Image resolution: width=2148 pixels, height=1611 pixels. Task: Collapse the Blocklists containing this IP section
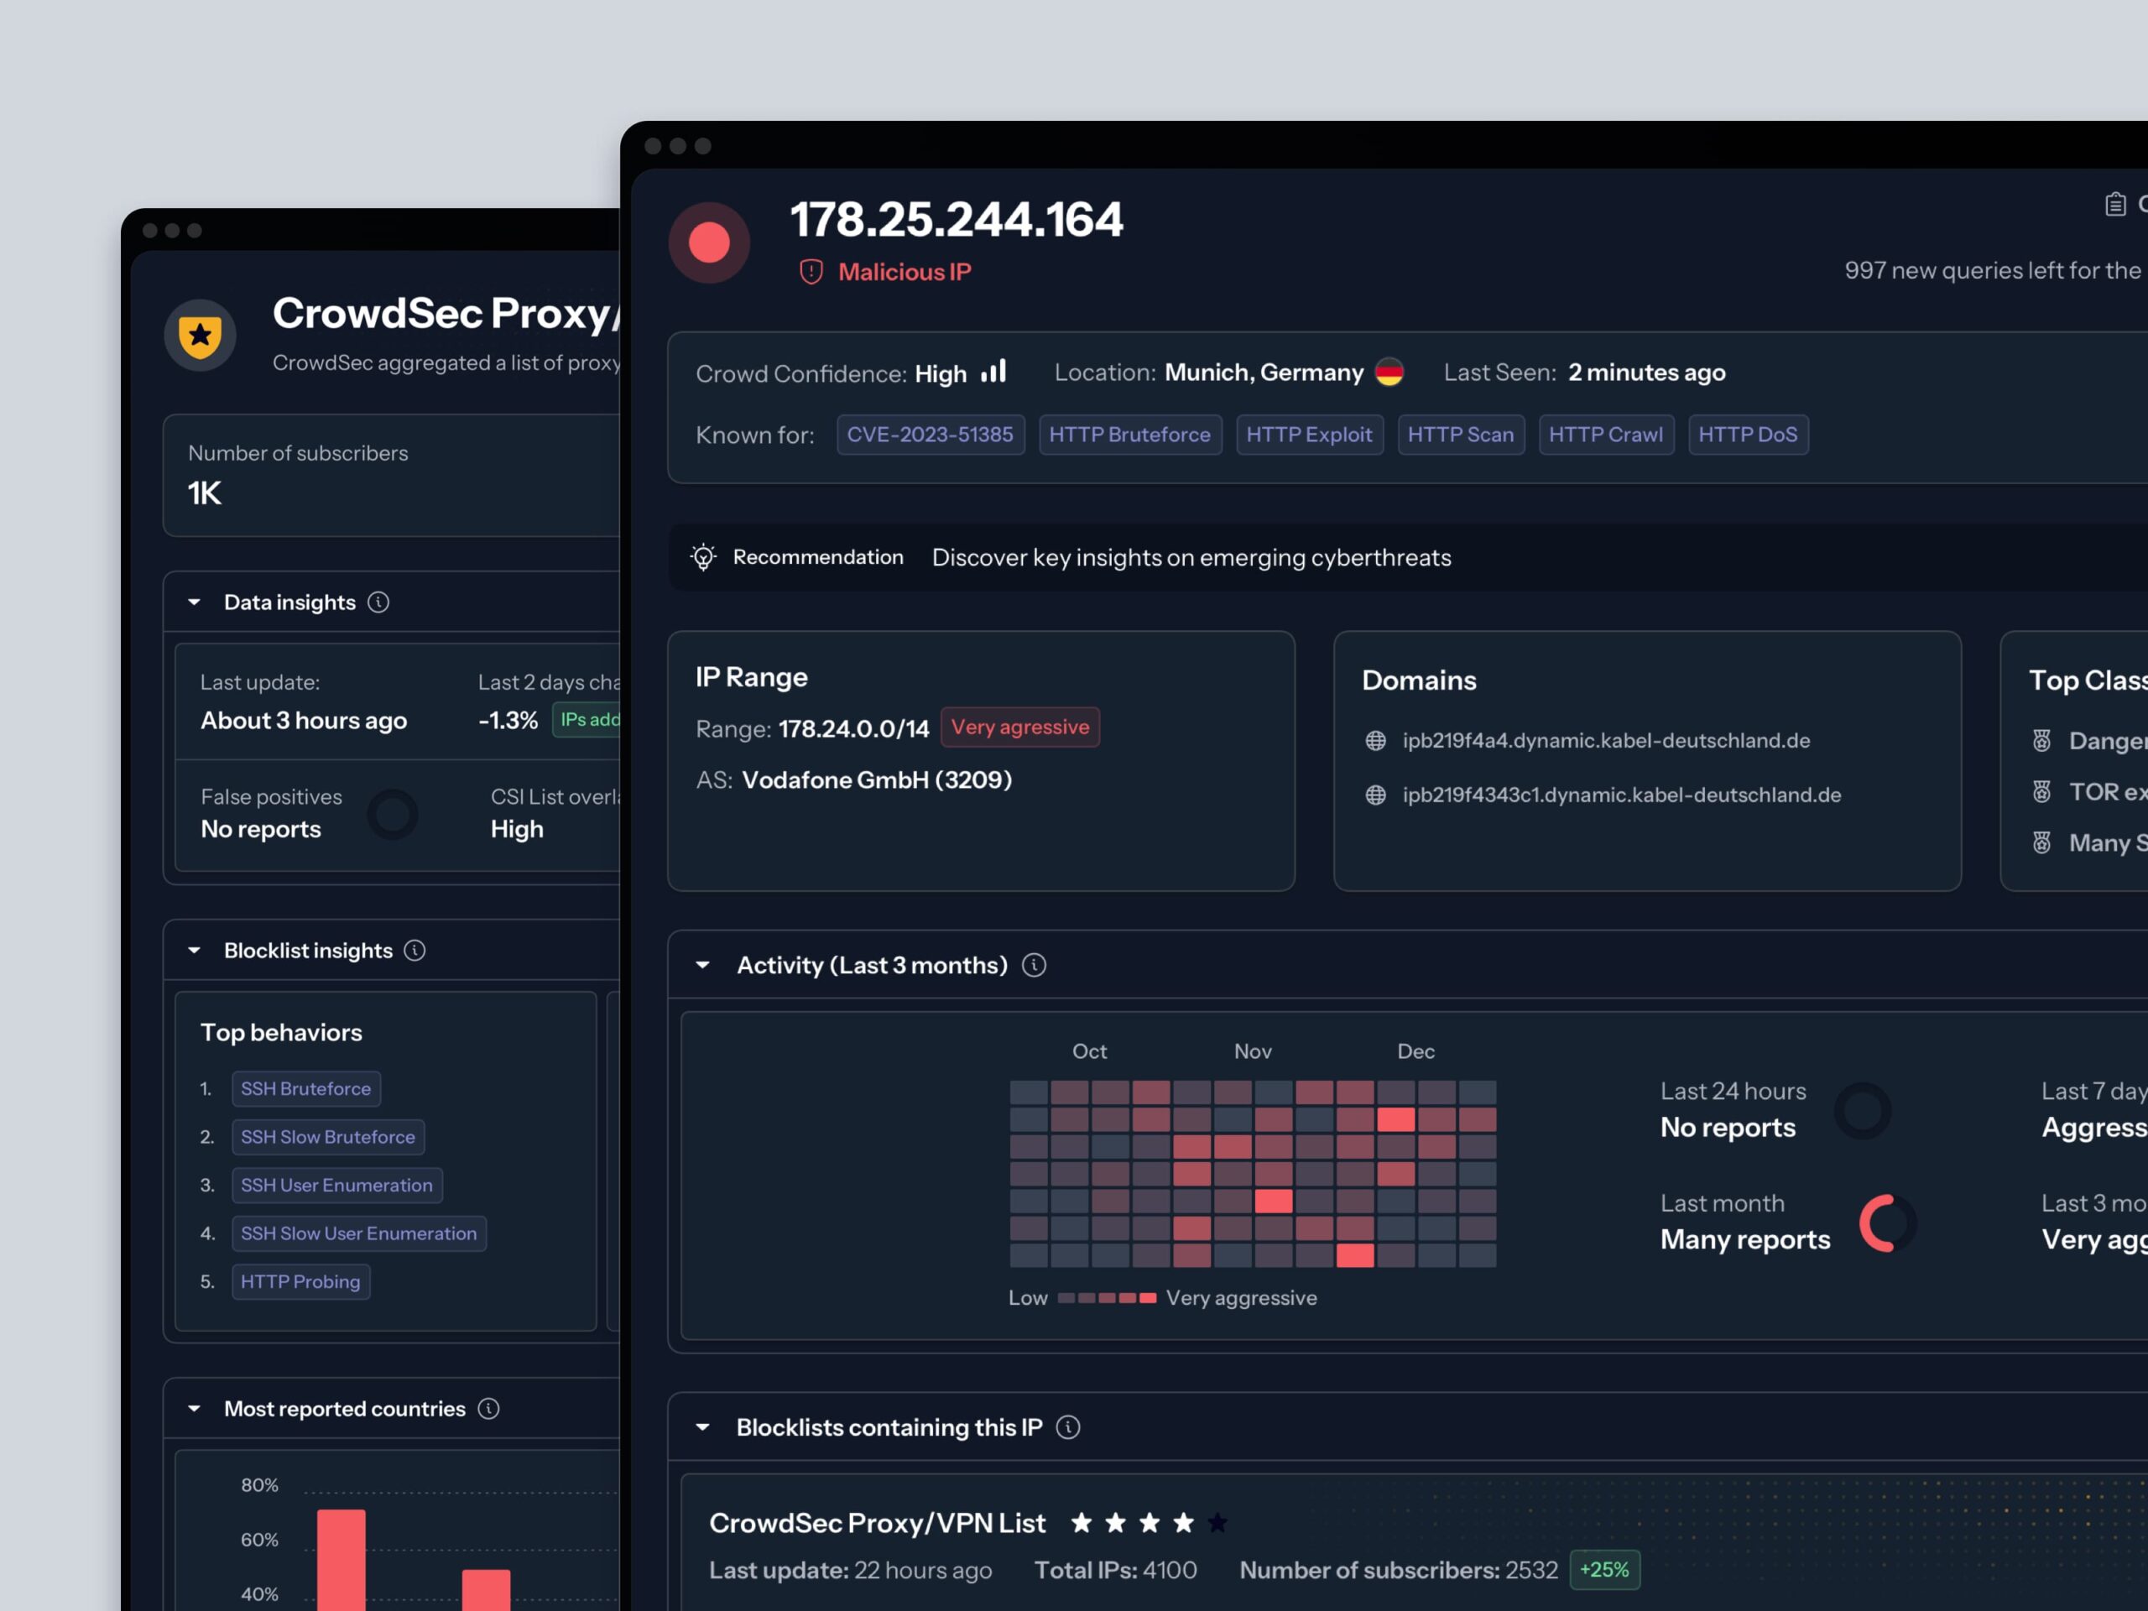click(x=703, y=1427)
